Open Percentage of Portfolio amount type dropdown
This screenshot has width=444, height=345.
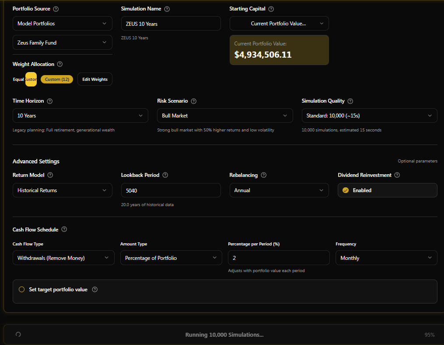point(171,258)
